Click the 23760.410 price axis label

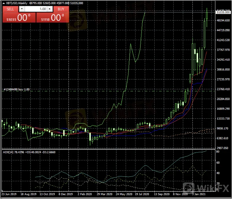point(223,89)
